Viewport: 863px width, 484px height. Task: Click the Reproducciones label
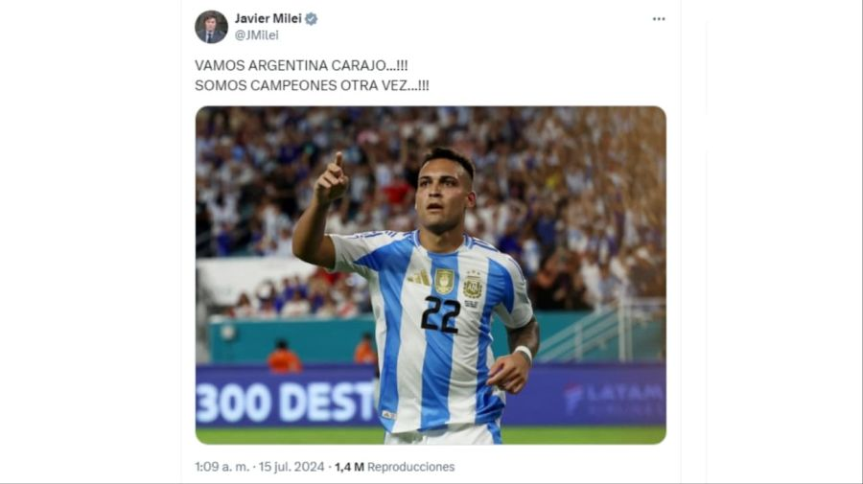[411, 467]
